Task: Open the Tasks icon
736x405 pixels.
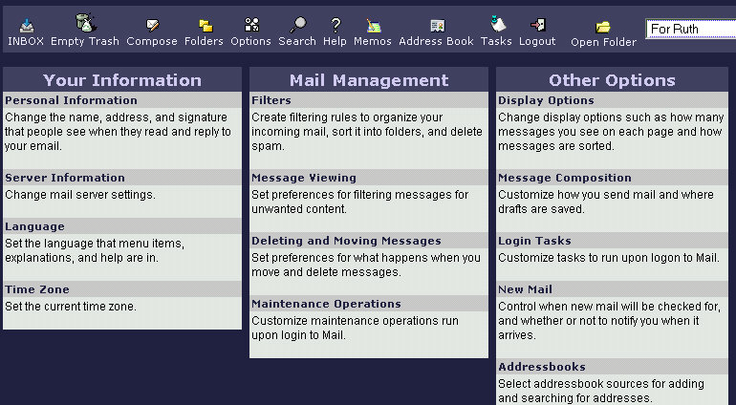Action: coord(496,26)
